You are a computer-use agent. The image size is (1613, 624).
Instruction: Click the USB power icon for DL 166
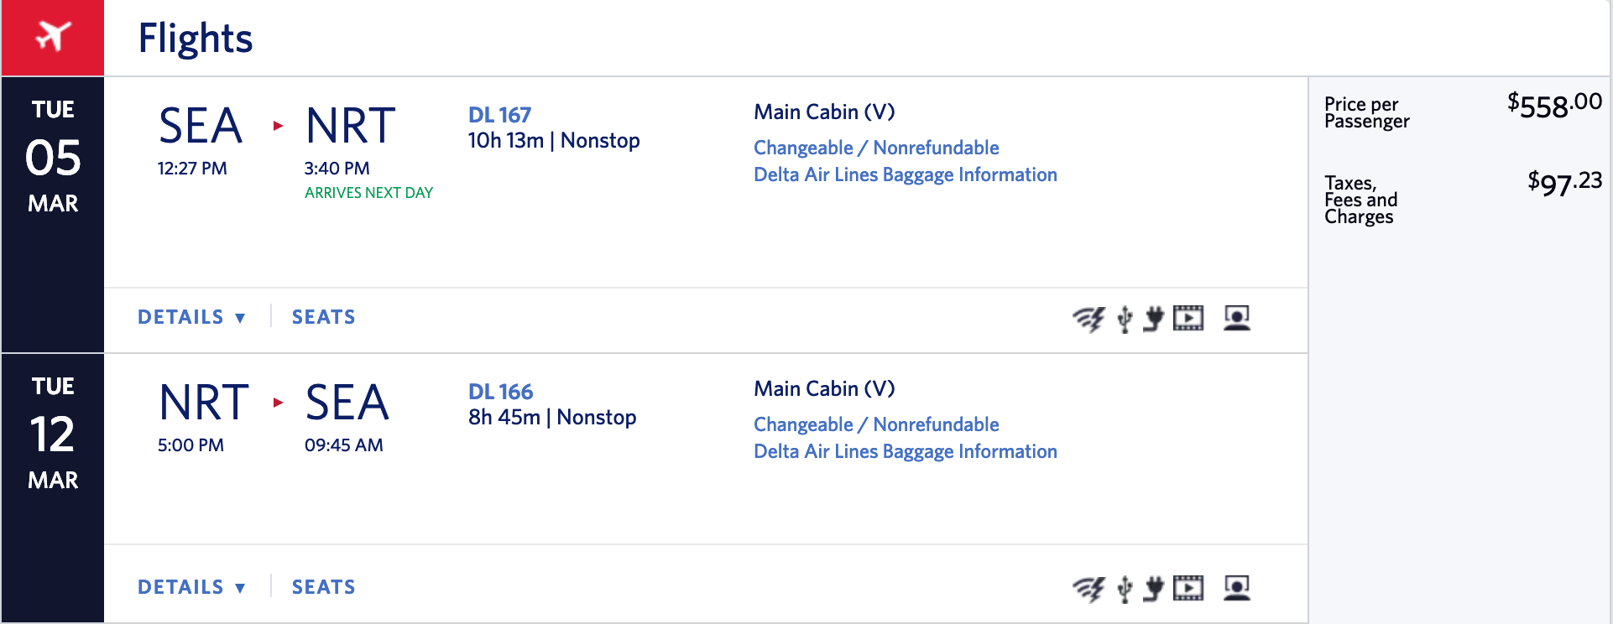1125,589
